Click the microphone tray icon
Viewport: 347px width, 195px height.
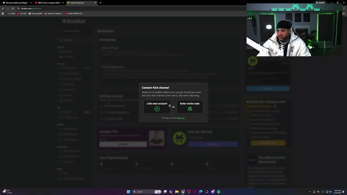tap(323, 192)
